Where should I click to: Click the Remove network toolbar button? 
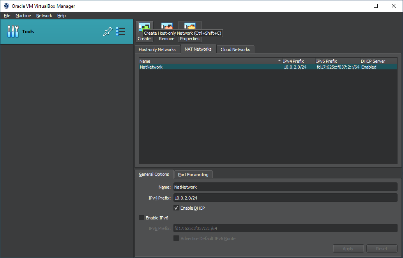166,32
